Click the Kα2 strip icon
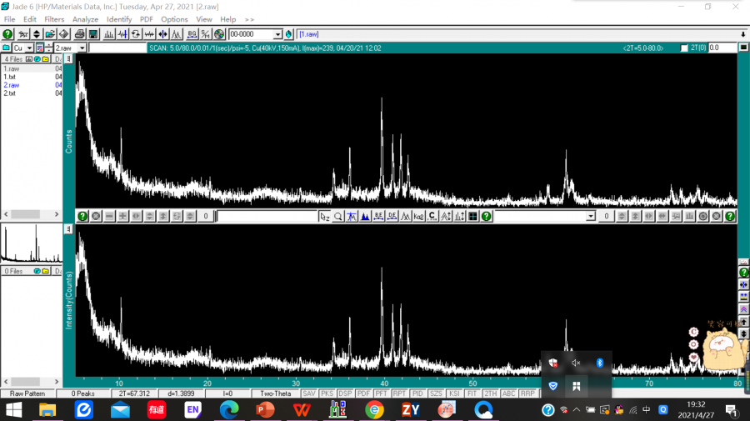750x421 pixels. pyautogui.click(x=418, y=217)
